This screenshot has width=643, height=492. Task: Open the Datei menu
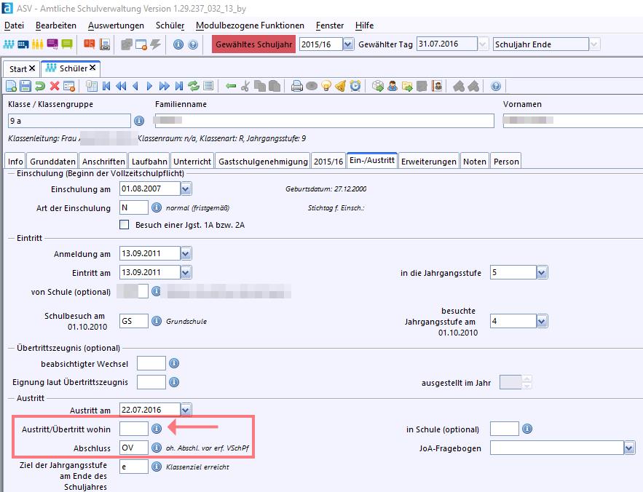[14, 25]
